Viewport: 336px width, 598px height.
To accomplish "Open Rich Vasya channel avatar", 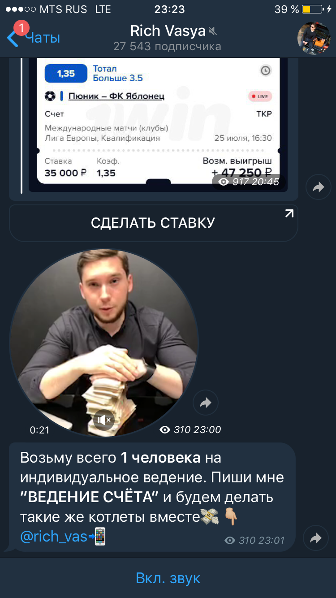I will pyautogui.click(x=314, y=38).
